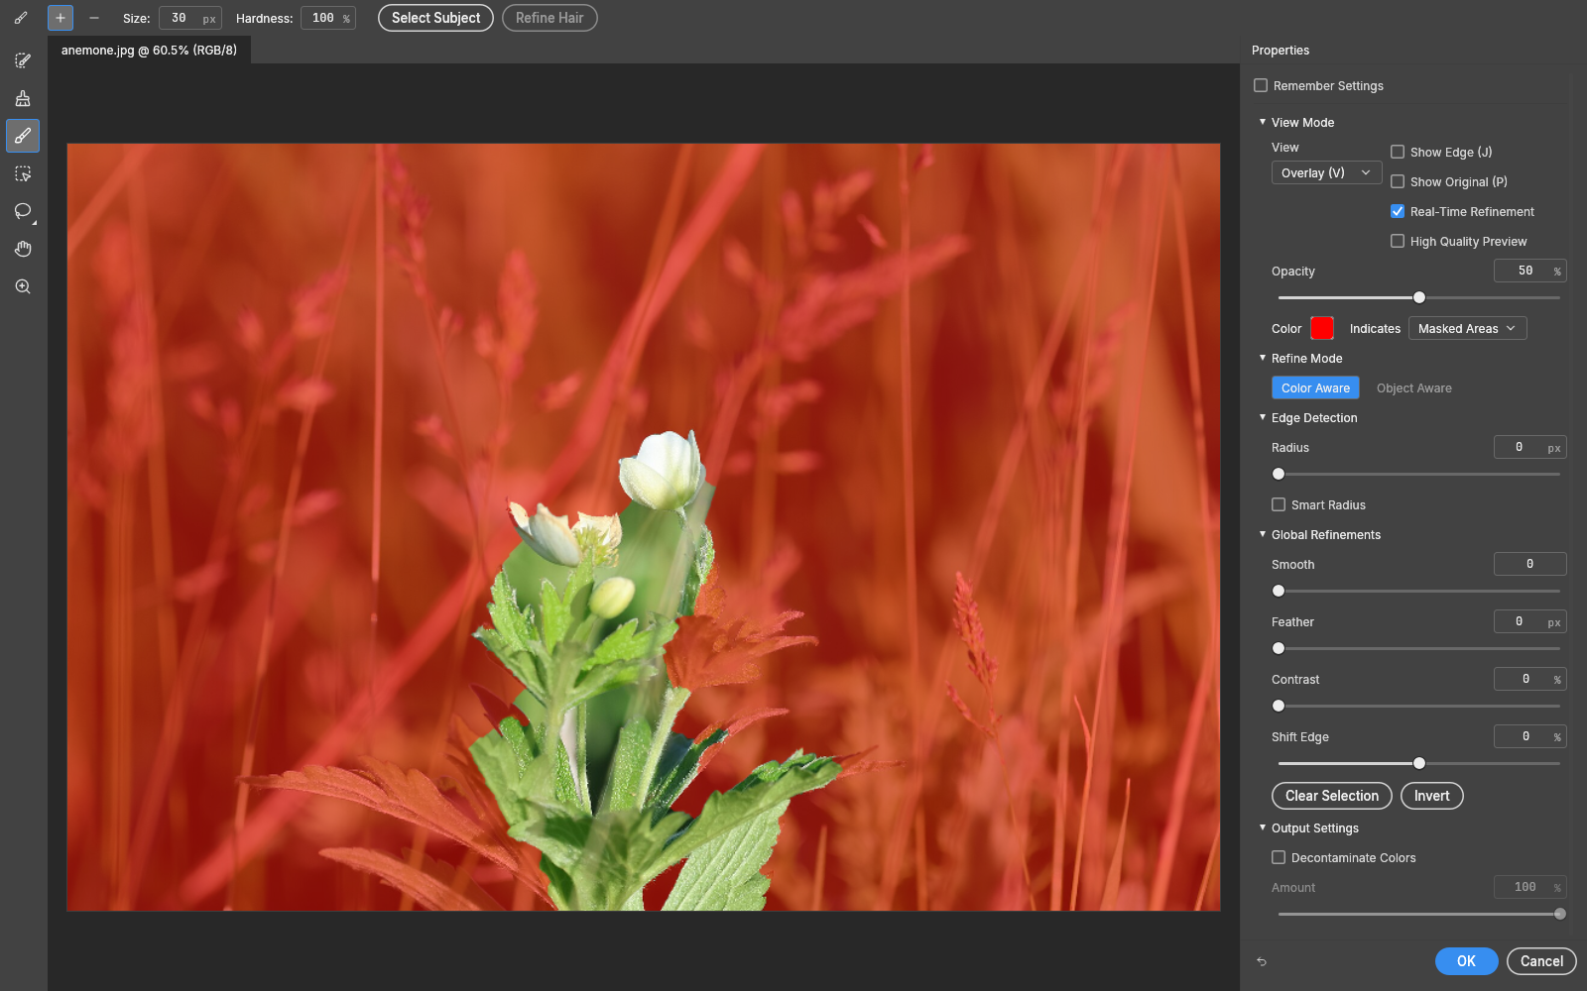Screen dimensions: 1587x991
Task: Collapse the Refine Mode section
Action: click(x=1263, y=358)
